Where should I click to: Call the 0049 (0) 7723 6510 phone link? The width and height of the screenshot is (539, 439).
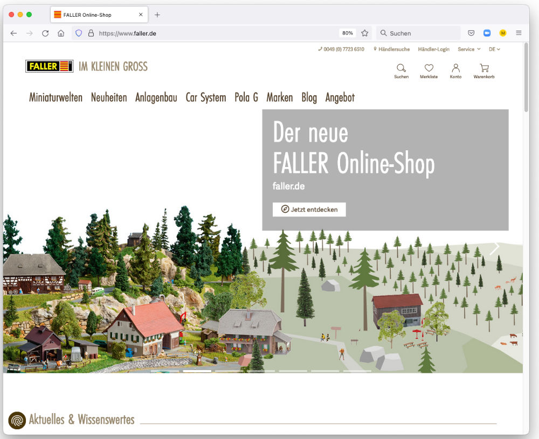[x=341, y=49]
